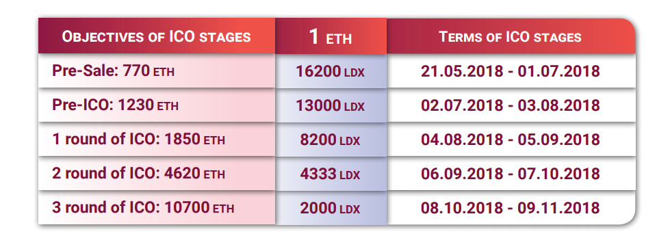
Task: Click the 16200 LDX rate cell
Action: click(x=331, y=71)
